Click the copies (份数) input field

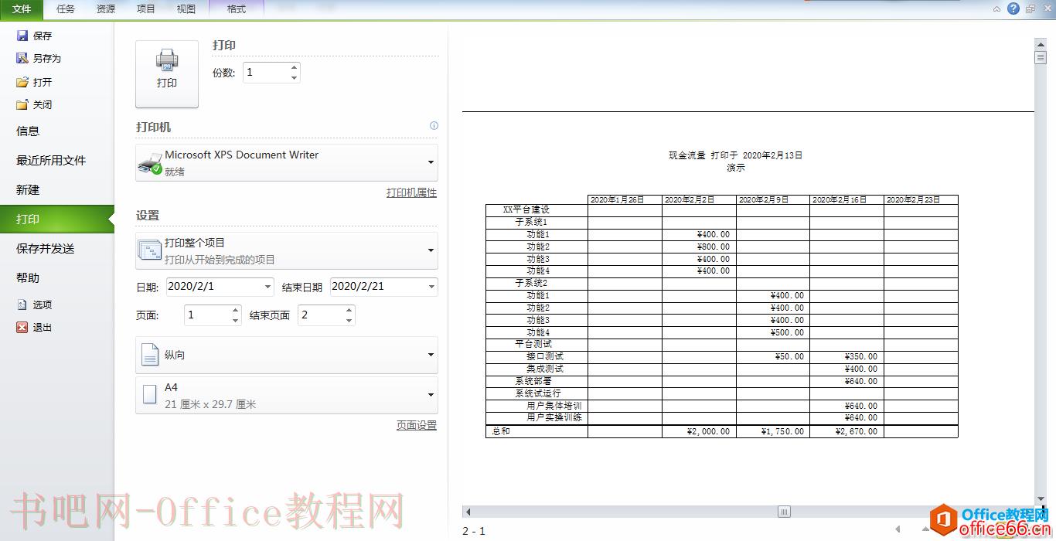pos(265,73)
